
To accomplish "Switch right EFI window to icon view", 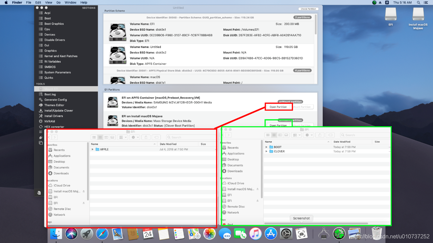I will [268, 135].
